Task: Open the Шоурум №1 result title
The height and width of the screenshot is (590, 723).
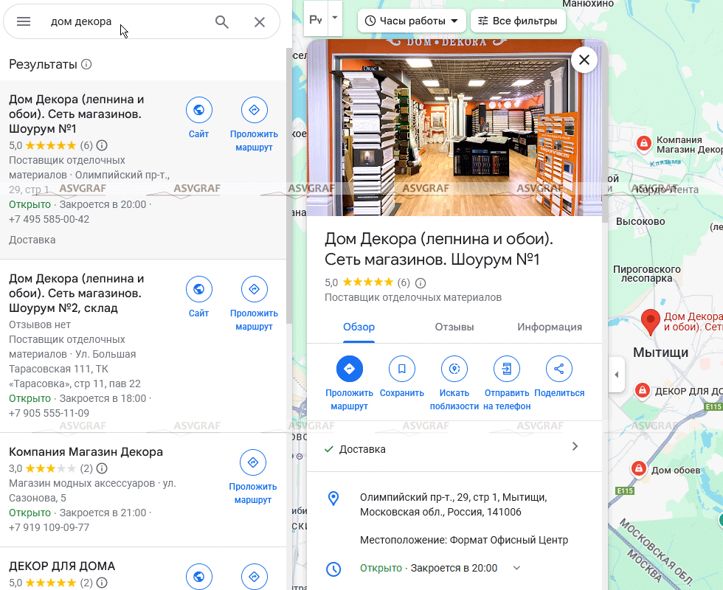Action: [x=76, y=114]
